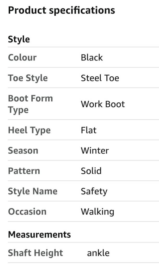The width and height of the screenshot is (159, 267).
Task: Select the Steel Toe value
Action: coord(100,78)
